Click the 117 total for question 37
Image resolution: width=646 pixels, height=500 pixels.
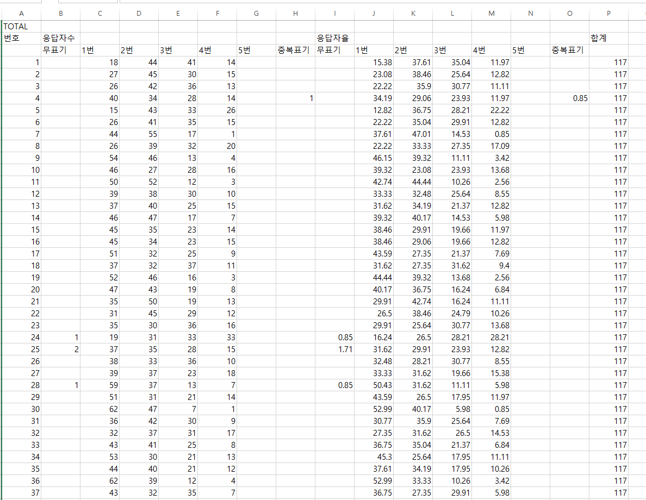[x=608, y=492]
